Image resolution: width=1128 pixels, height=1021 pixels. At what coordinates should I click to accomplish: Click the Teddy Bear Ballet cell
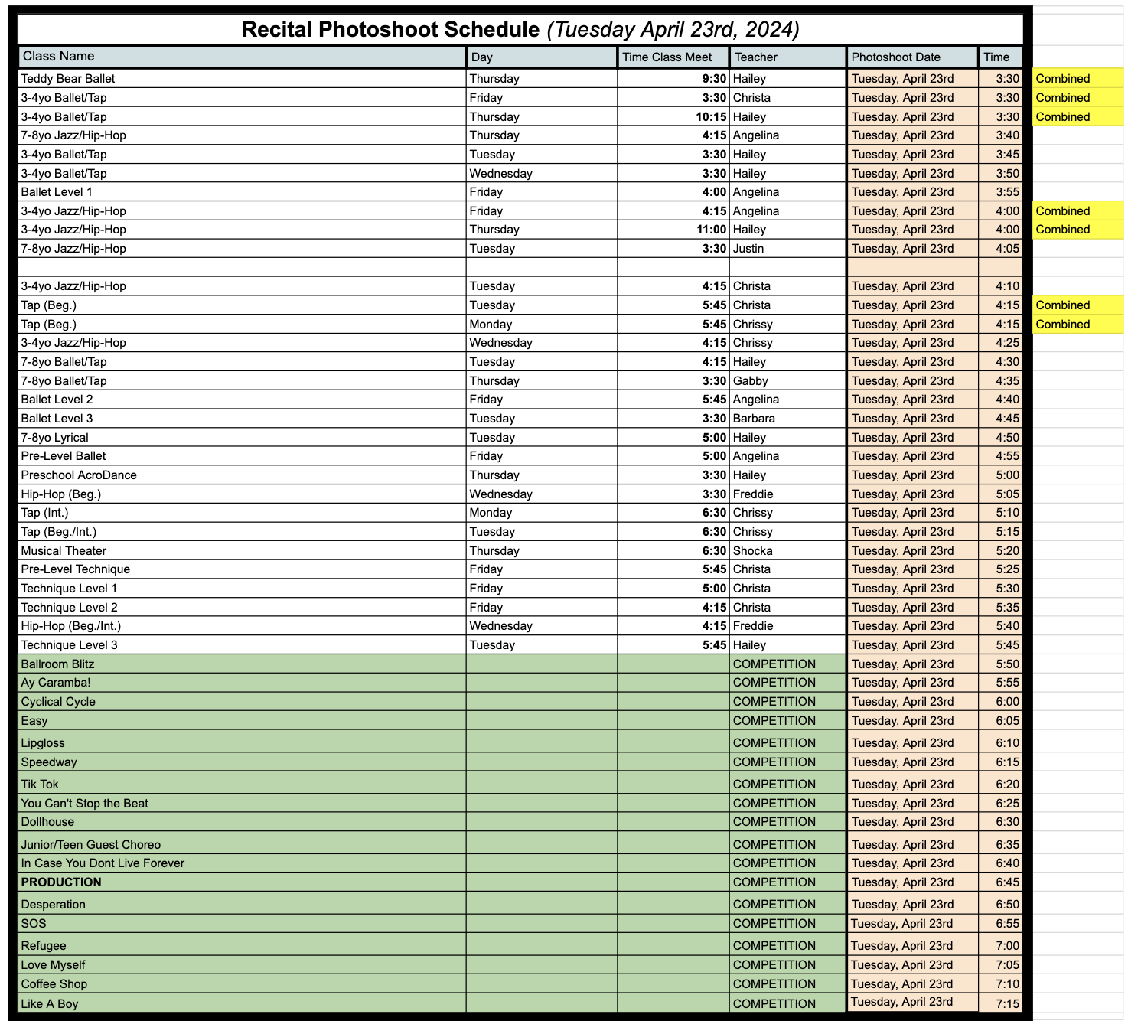pyautogui.click(x=243, y=79)
